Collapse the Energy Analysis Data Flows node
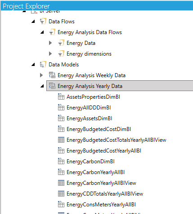Screen dimensions: 193x214 [42, 32]
